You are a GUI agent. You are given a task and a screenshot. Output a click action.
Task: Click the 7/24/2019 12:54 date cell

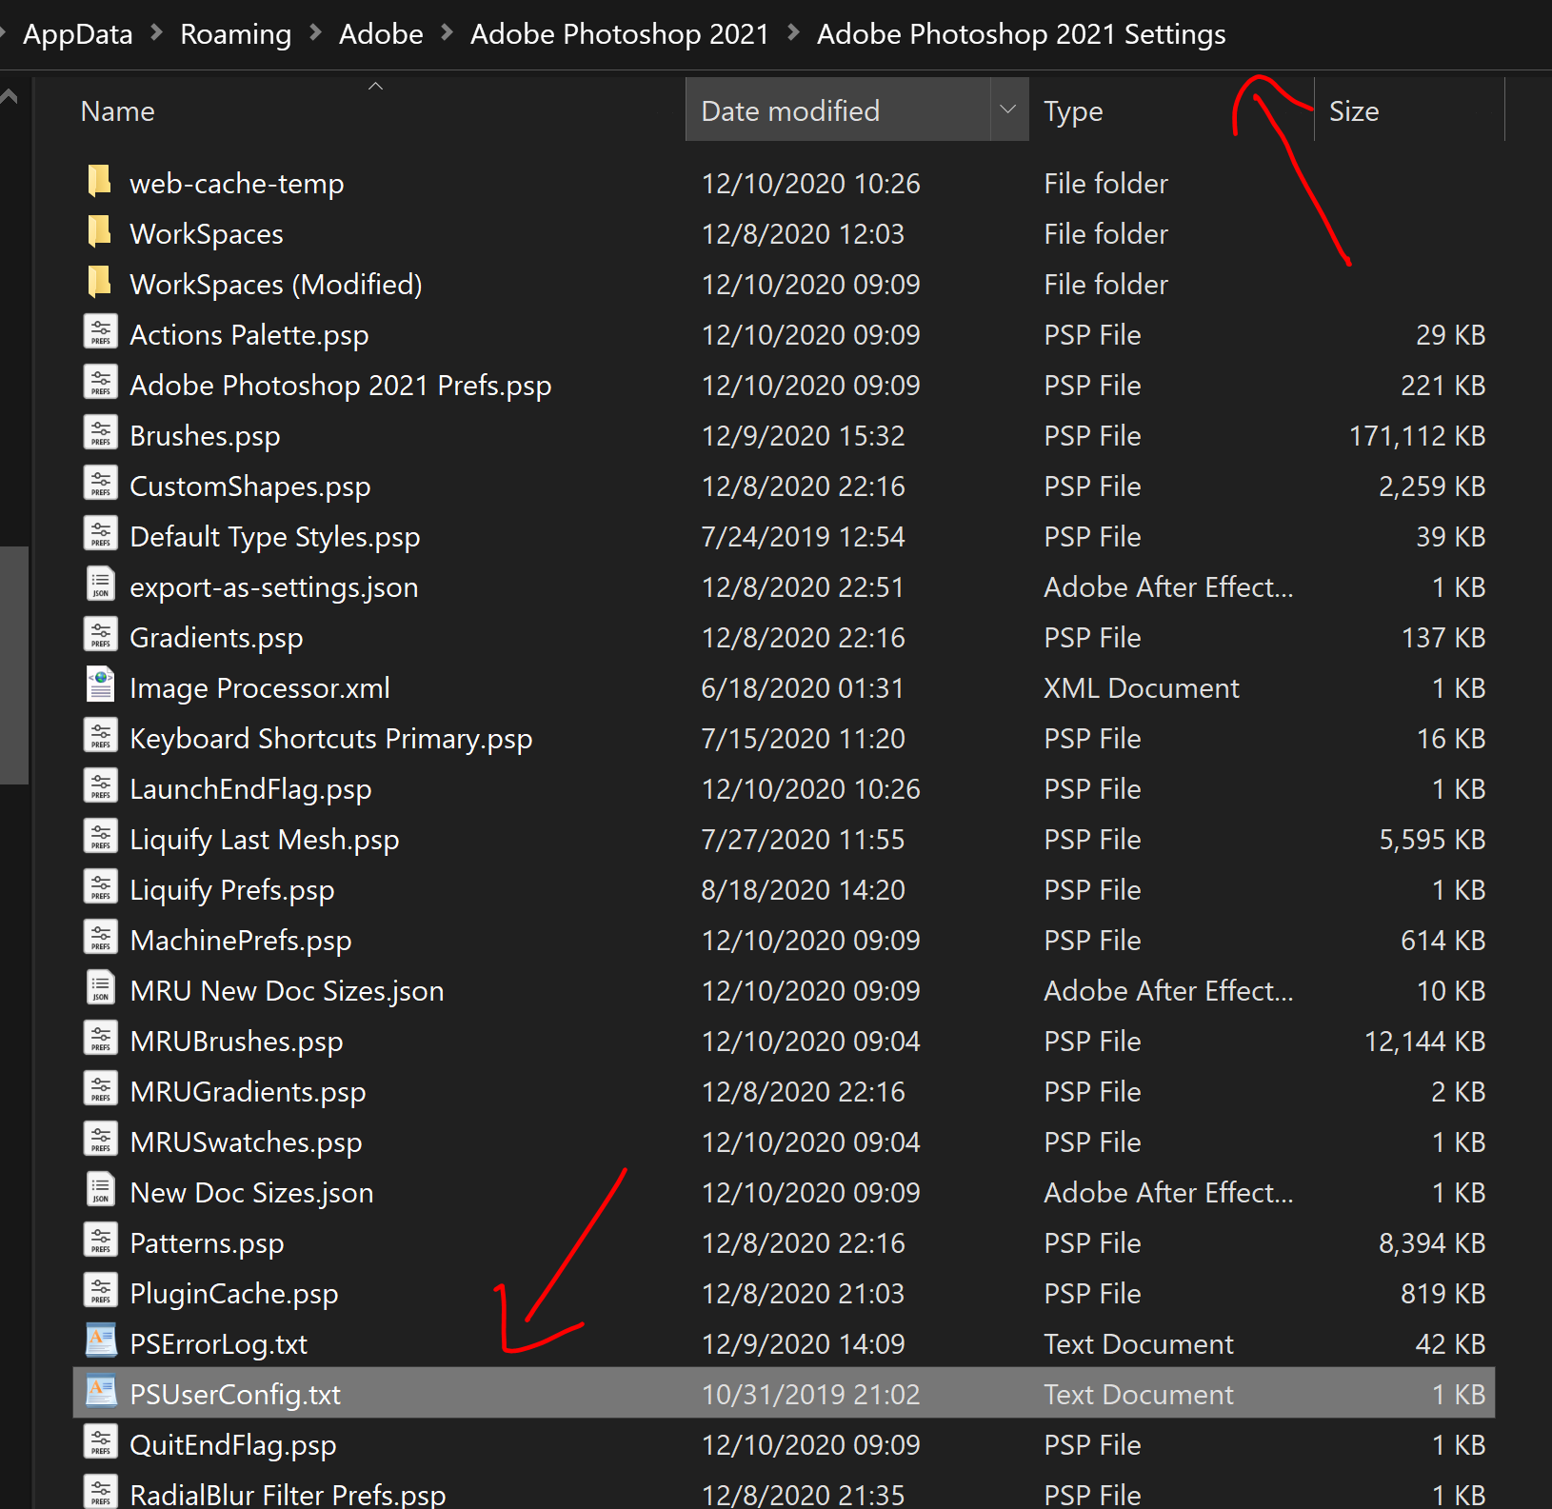click(x=804, y=536)
